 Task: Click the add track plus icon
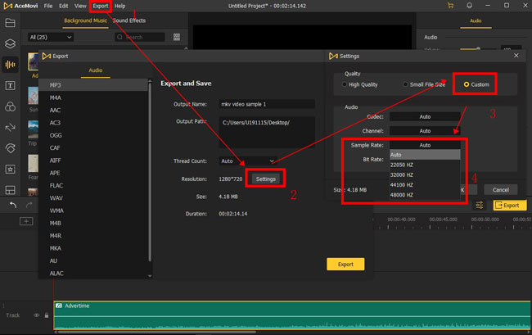point(26,221)
